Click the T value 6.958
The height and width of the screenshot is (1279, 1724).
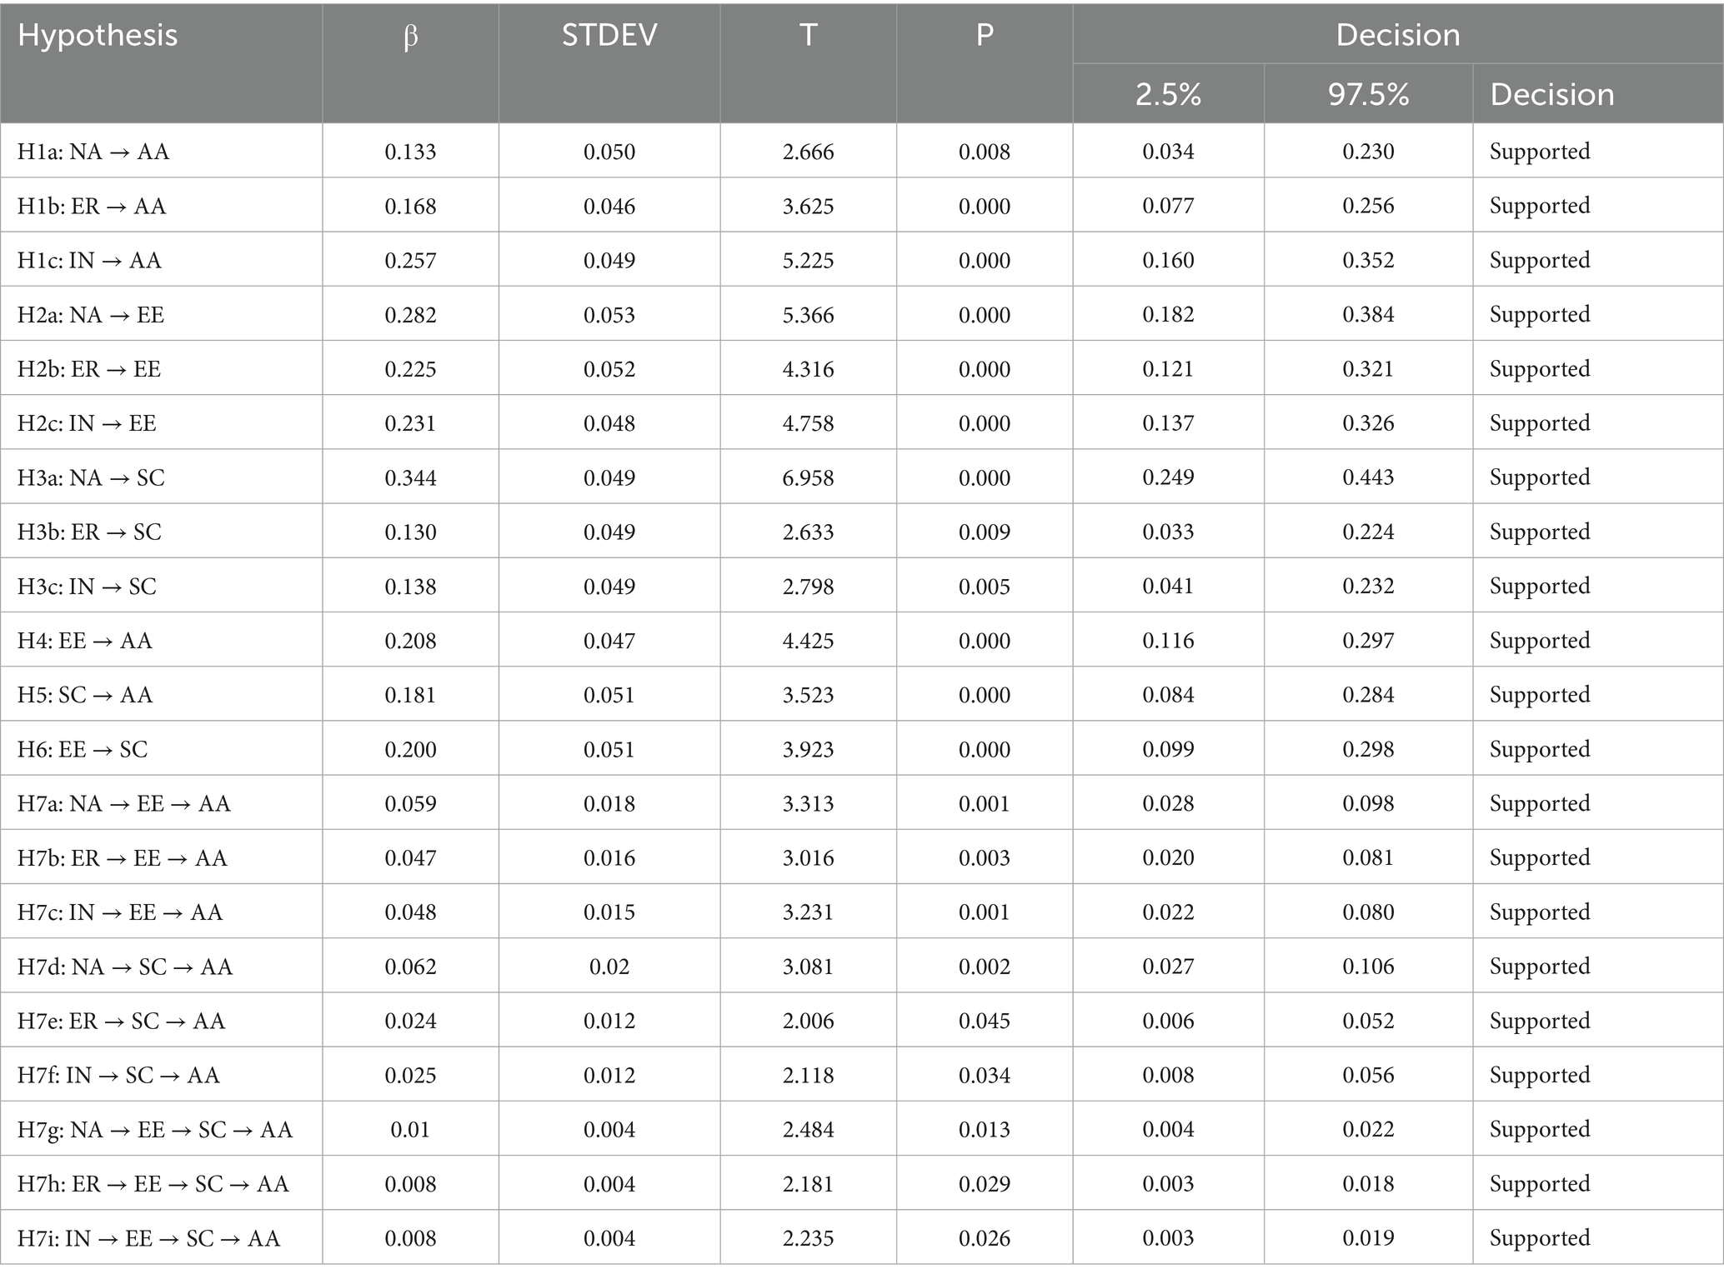(x=808, y=478)
